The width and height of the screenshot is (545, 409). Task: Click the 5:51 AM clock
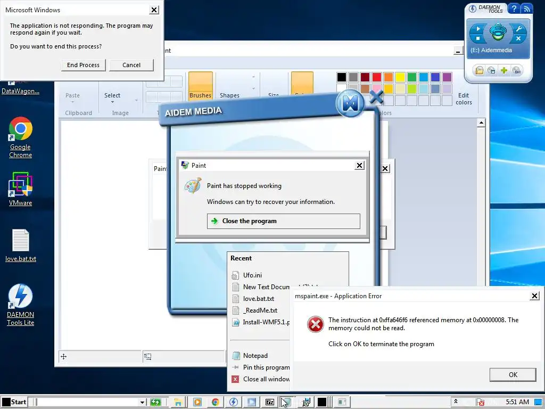click(x=517, y=402)
